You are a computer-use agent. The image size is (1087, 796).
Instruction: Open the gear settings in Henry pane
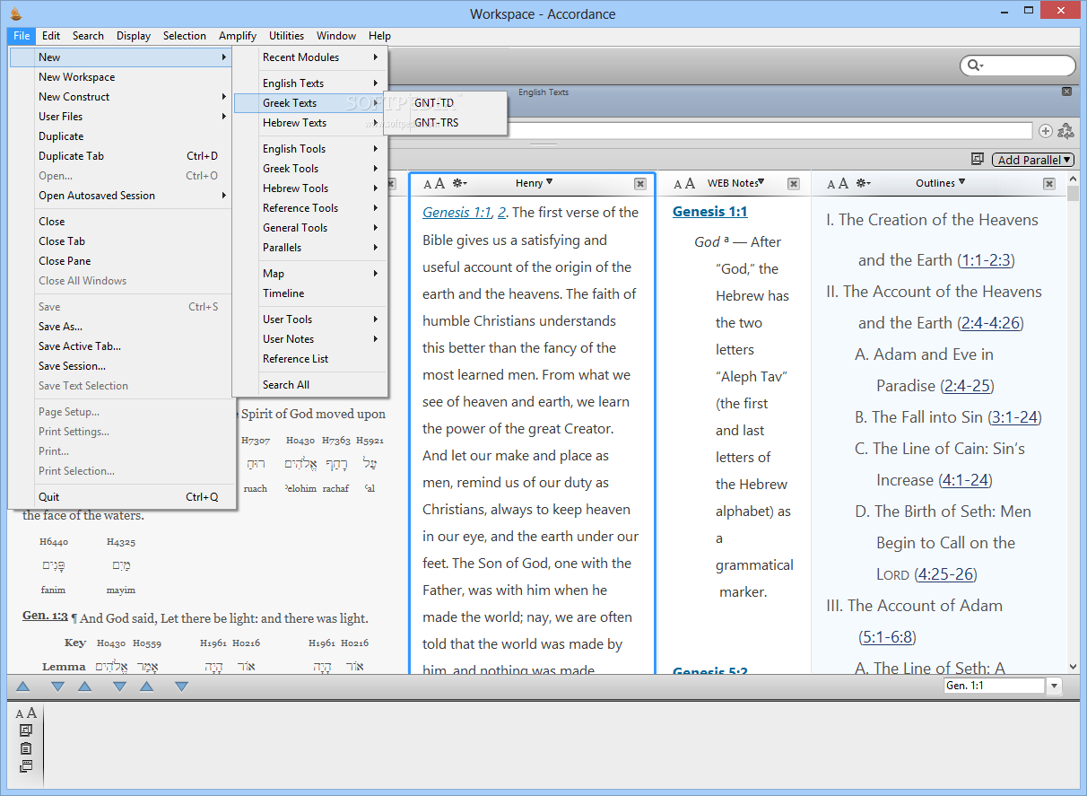pos(459,183)
